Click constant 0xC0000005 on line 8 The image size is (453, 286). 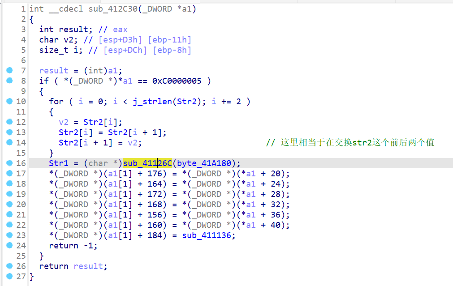click(177, 81)
